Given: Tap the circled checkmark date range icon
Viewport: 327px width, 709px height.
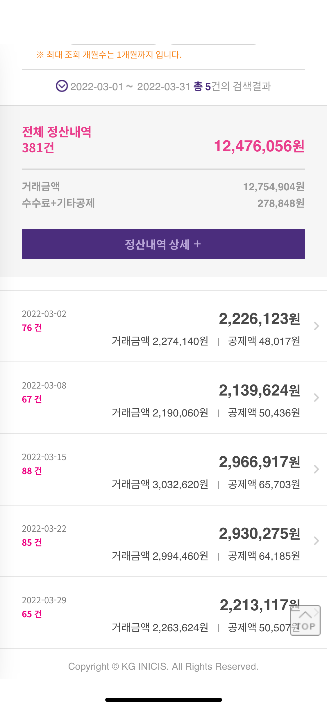Looking at the screenshot, I should pyautogui.click(x=62, y=86).
